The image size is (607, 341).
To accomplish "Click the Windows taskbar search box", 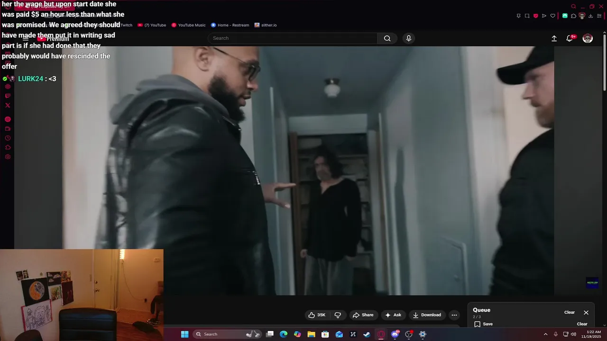I will [227, 334].
